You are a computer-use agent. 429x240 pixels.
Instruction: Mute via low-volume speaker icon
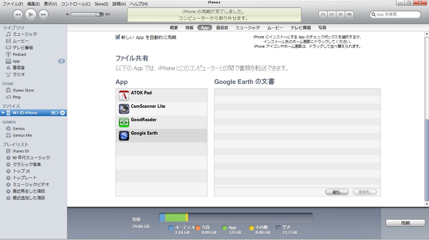click(x=67, y=14)
